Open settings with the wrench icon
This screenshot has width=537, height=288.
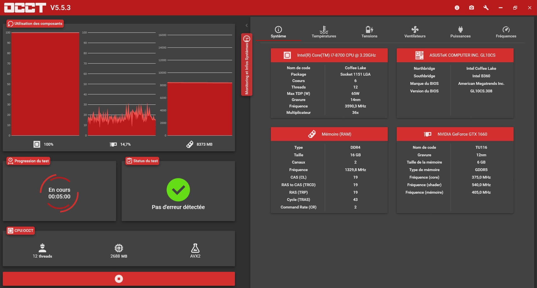[486, 8]
